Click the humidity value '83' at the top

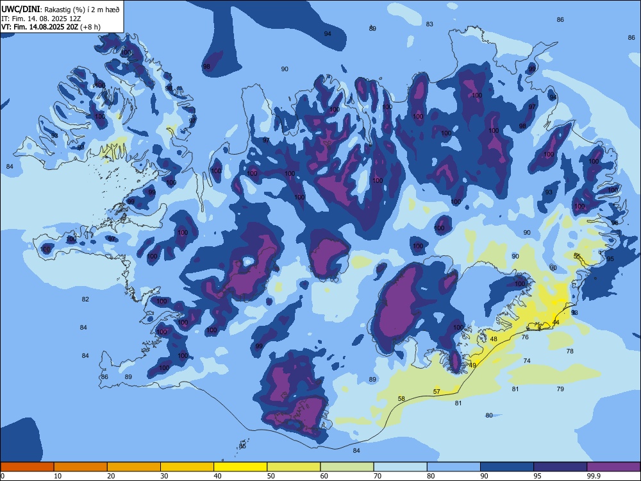[x=429, y=24]
